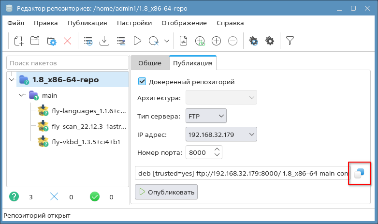
Task: Click the download arrow toolbar icon
Action: pos(104,41)
